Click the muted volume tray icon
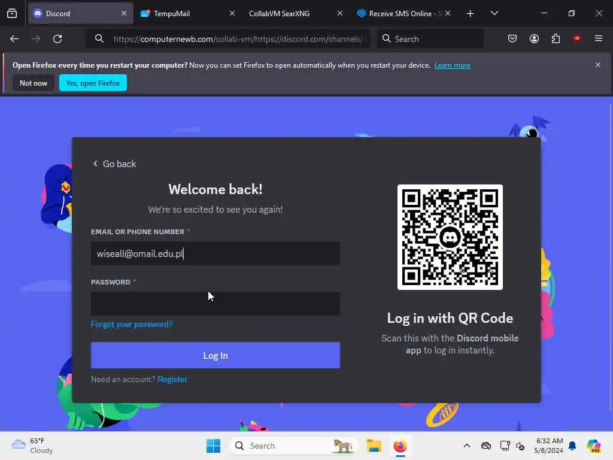This screenshot has height=460, width=613. (x=520, y=446)
